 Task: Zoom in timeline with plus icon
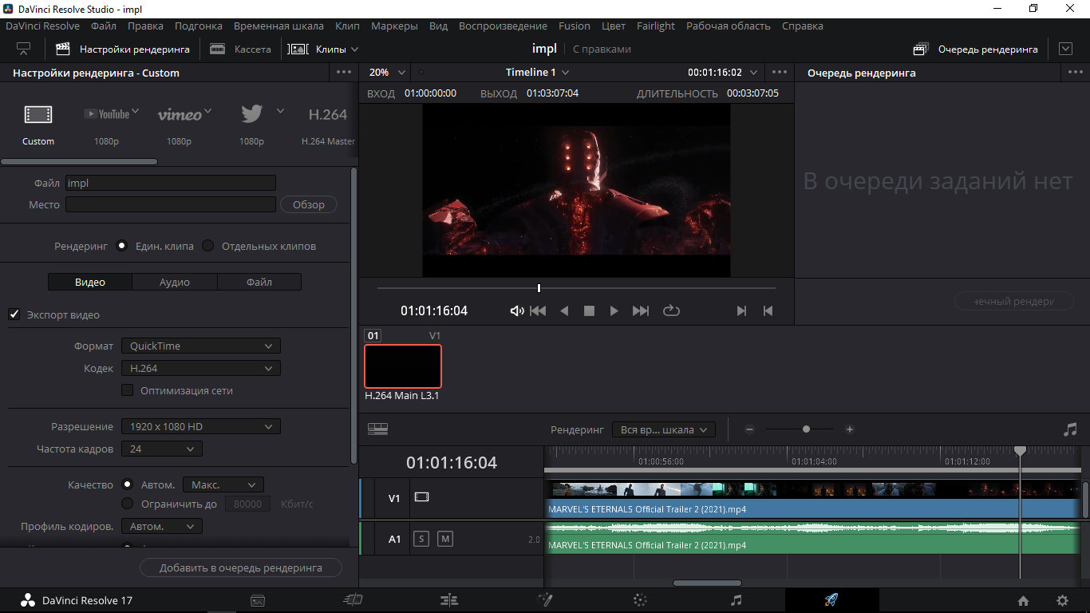(850, 429)
